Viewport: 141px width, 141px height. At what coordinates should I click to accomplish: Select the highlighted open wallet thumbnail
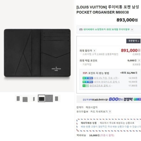[41, 98]
